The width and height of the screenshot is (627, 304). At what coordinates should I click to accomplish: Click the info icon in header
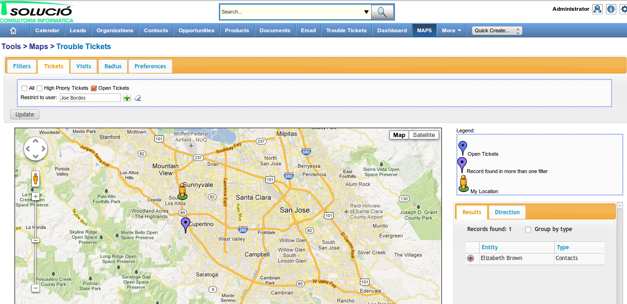click(611, 9)
